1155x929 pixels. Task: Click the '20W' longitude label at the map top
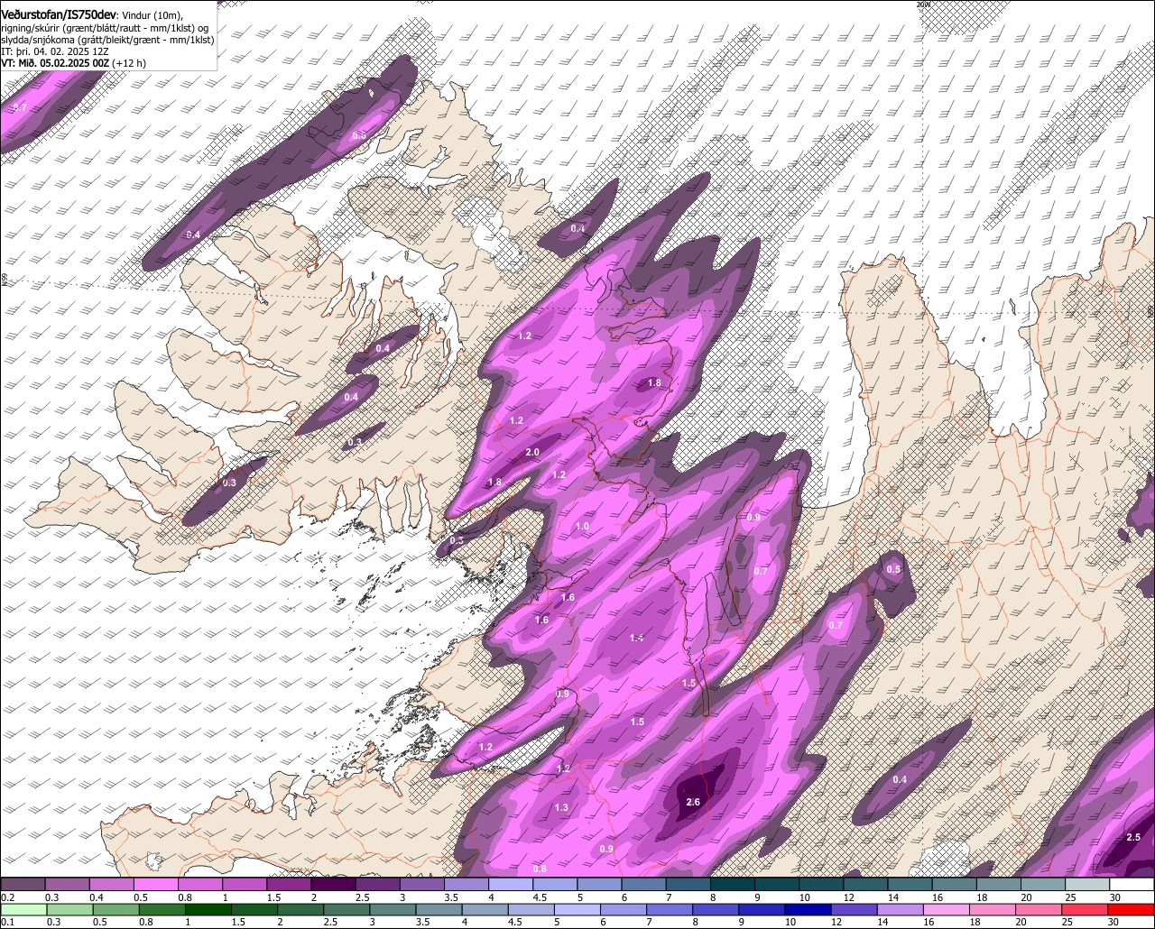tap(922, 5)
